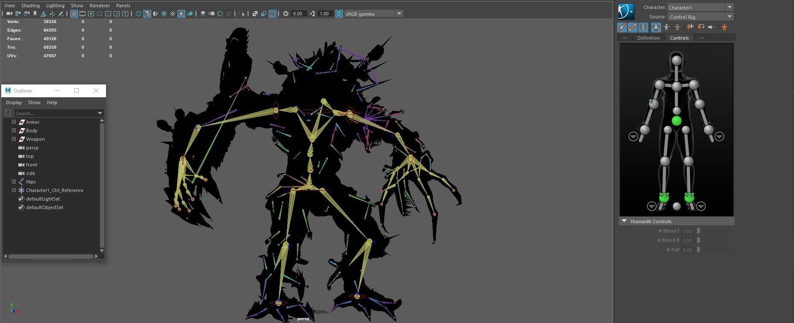Open the Outliner Show menu
794x323 pixels.
coord(34,102)
